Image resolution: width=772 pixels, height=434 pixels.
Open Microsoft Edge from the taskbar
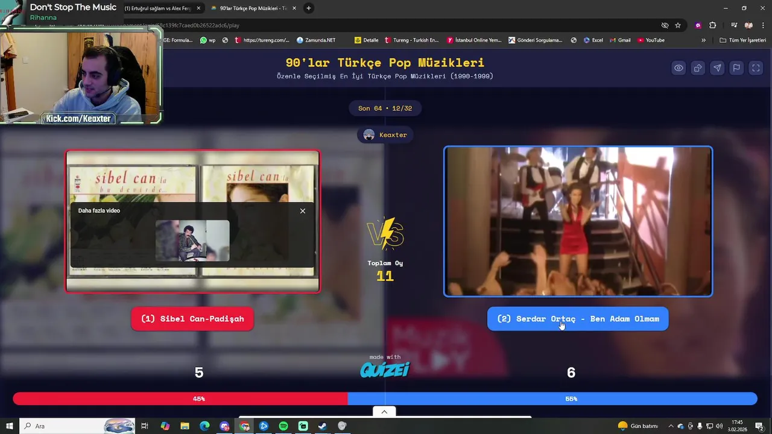click(204, 426)
